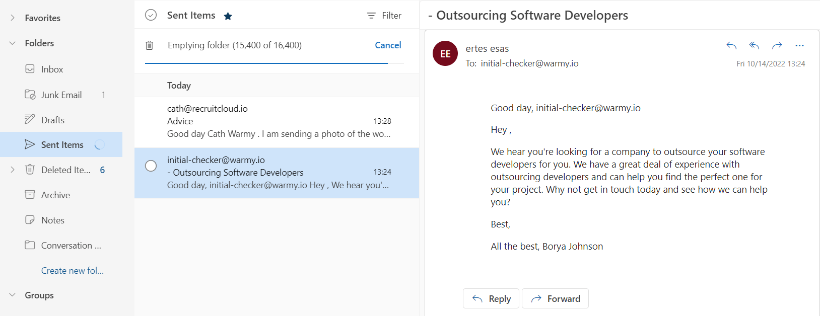Screen dimensions: 820x316
Task: Click the Create new folder link
Action: pyautogui.click(x=73, y=271)
